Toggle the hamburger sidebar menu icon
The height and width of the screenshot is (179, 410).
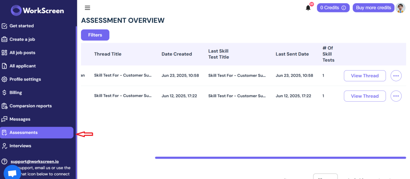(x=87, y=8)
